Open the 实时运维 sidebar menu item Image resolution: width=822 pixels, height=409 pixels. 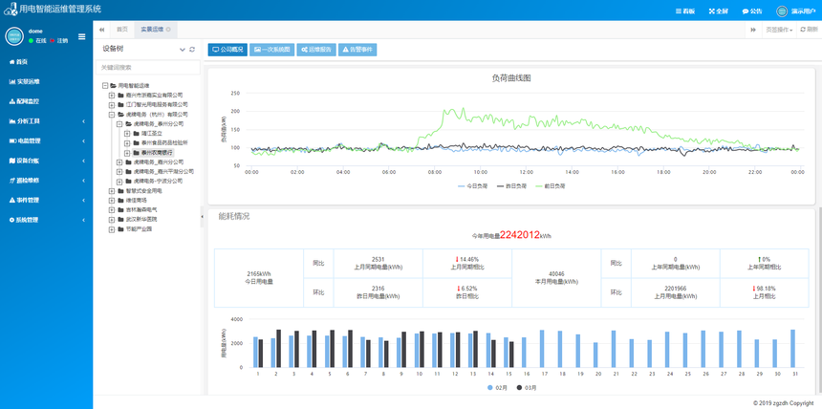pyautogui.click(x=25, y=82)
